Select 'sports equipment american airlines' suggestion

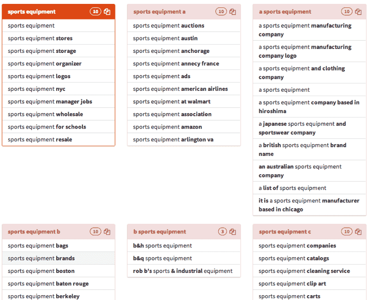(x=184, y=89)
